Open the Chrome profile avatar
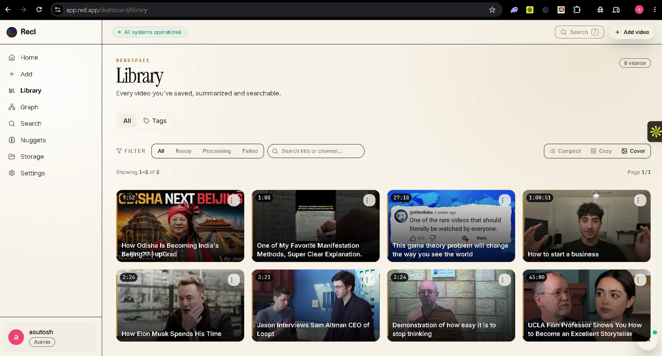662x356 pixels. [x=639, y=10]
